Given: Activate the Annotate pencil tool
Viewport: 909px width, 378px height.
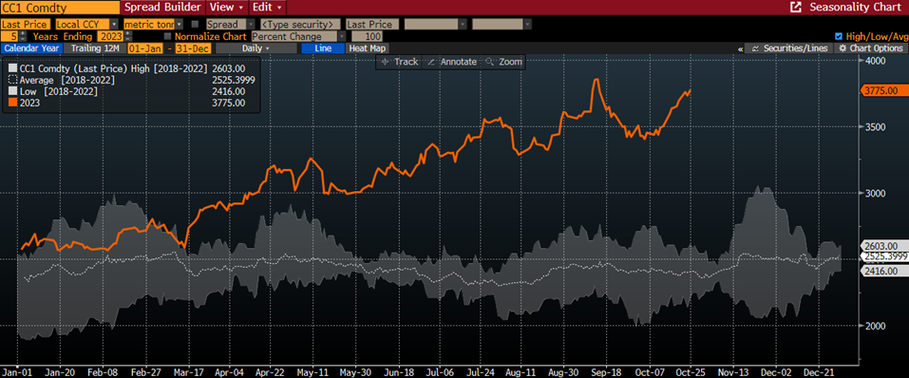Looking at the screenshot, I should pyautogui.click(x=451, y=62).
